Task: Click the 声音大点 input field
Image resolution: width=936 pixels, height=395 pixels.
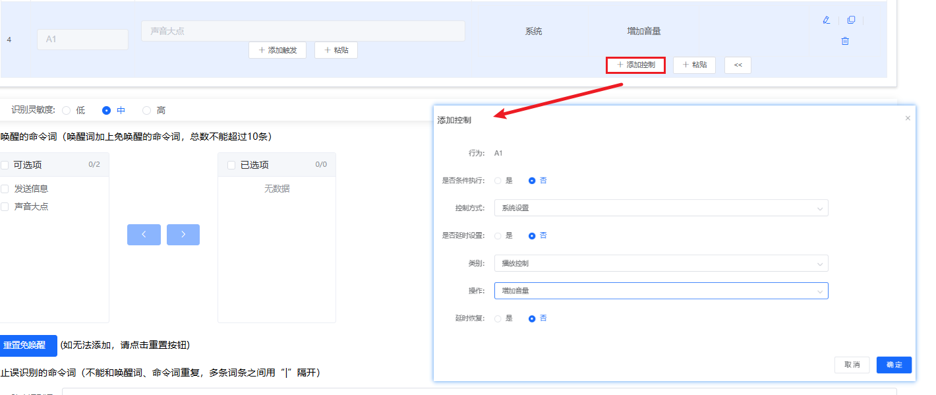Action: point(303,30)
